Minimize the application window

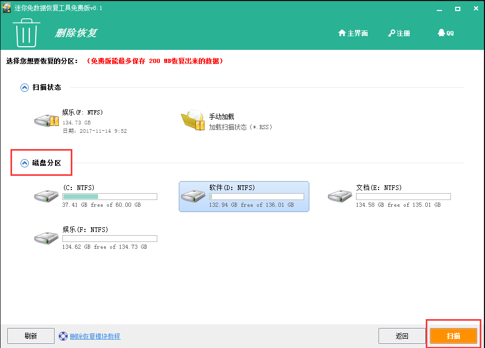coord(439,9)
